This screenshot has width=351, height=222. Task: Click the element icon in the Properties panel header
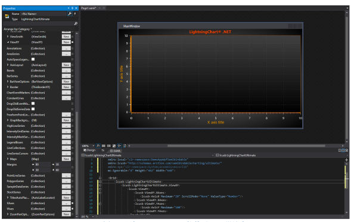[x=7, y=16]
